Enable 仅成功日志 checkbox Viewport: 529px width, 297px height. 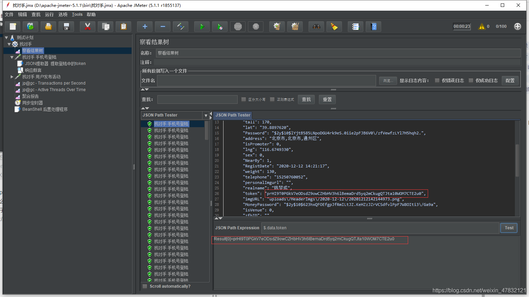(x=471, y=80)
